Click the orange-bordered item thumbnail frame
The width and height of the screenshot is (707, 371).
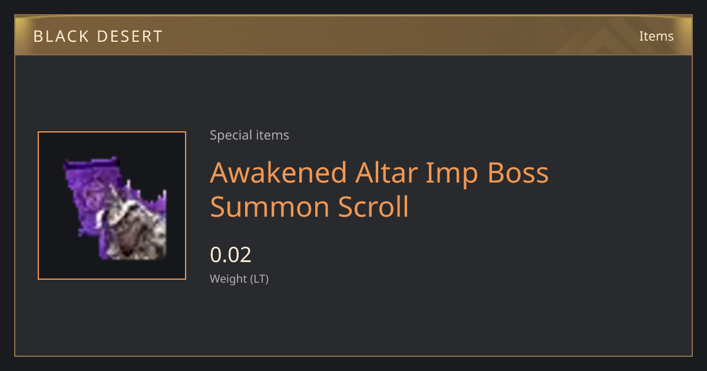click(x=112, y=206)
